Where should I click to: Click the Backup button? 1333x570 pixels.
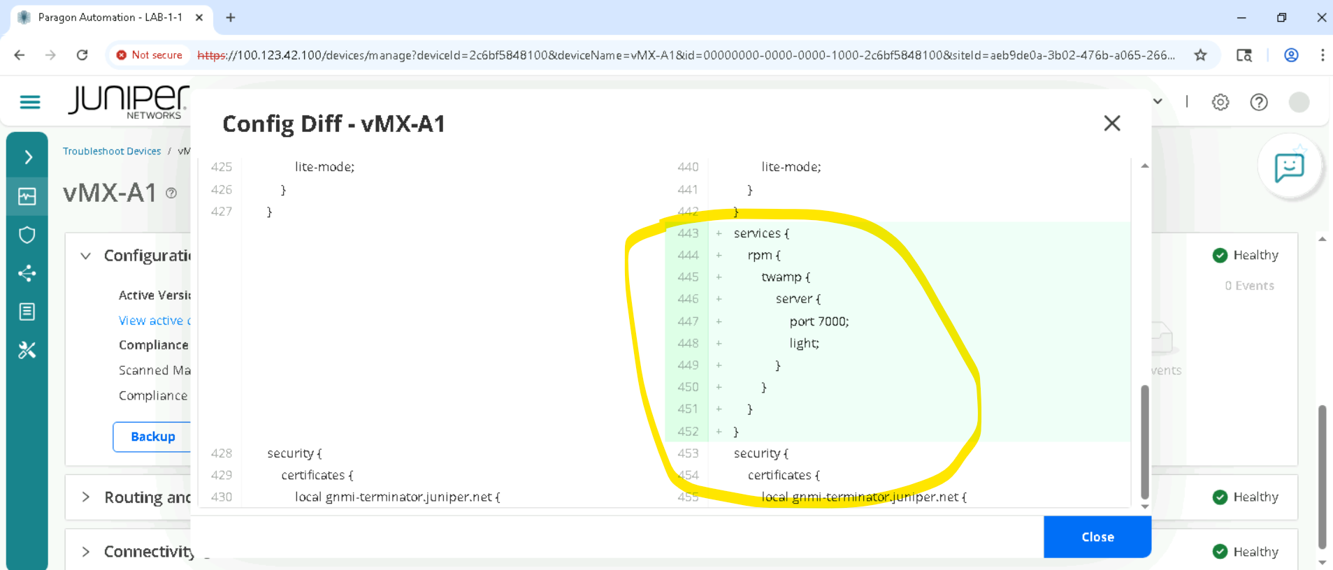point(152,437)
